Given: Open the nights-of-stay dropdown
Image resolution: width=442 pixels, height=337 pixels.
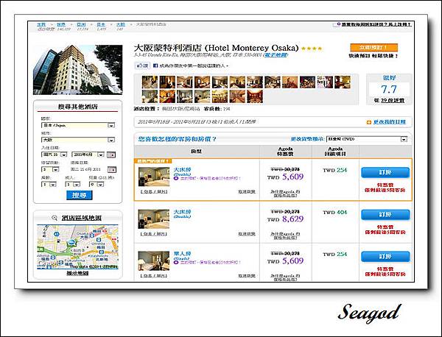Looking at the screenshot, I should (x=50, y=169).
